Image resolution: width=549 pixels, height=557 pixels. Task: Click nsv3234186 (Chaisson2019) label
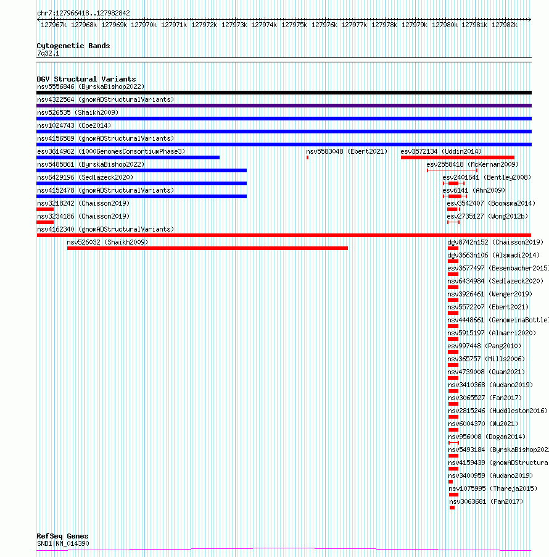[x=83, y=216]
